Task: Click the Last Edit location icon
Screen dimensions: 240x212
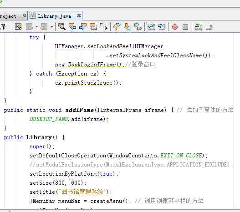Action: (19, 27)
